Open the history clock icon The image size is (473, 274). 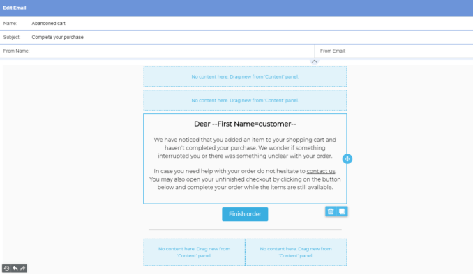[x=7, y=268]
